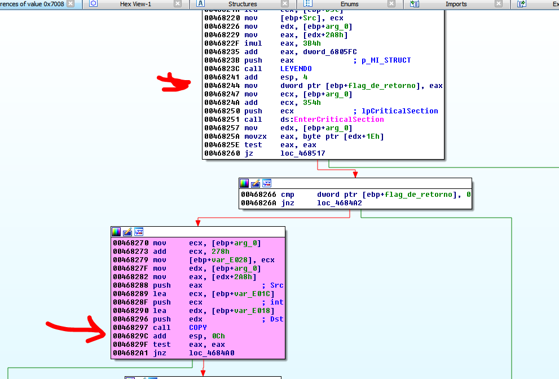
Task: Follow the COPY function call
Action: [x=198, y=328]
